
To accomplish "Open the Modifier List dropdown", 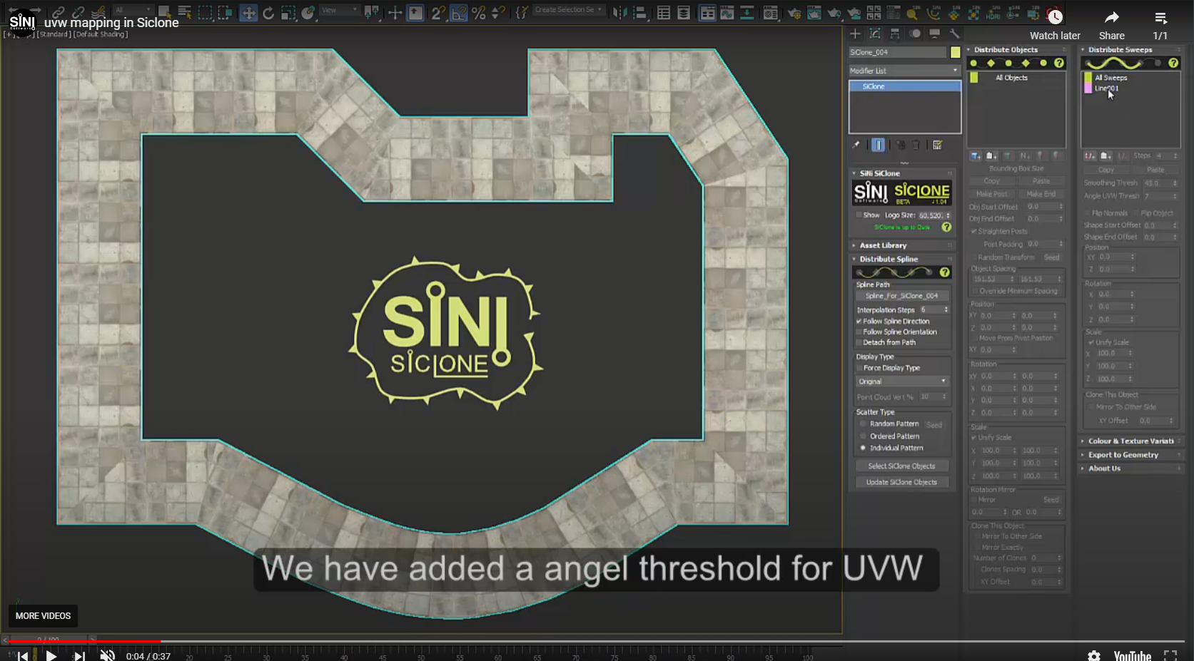I will pos(904,71).
